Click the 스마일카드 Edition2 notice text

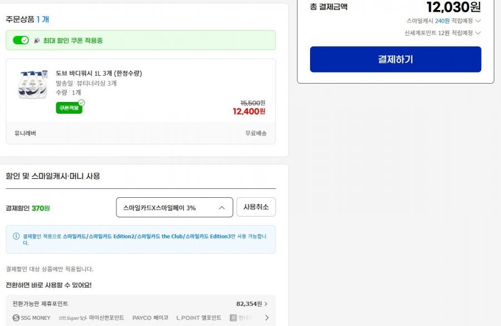[111, 236]
